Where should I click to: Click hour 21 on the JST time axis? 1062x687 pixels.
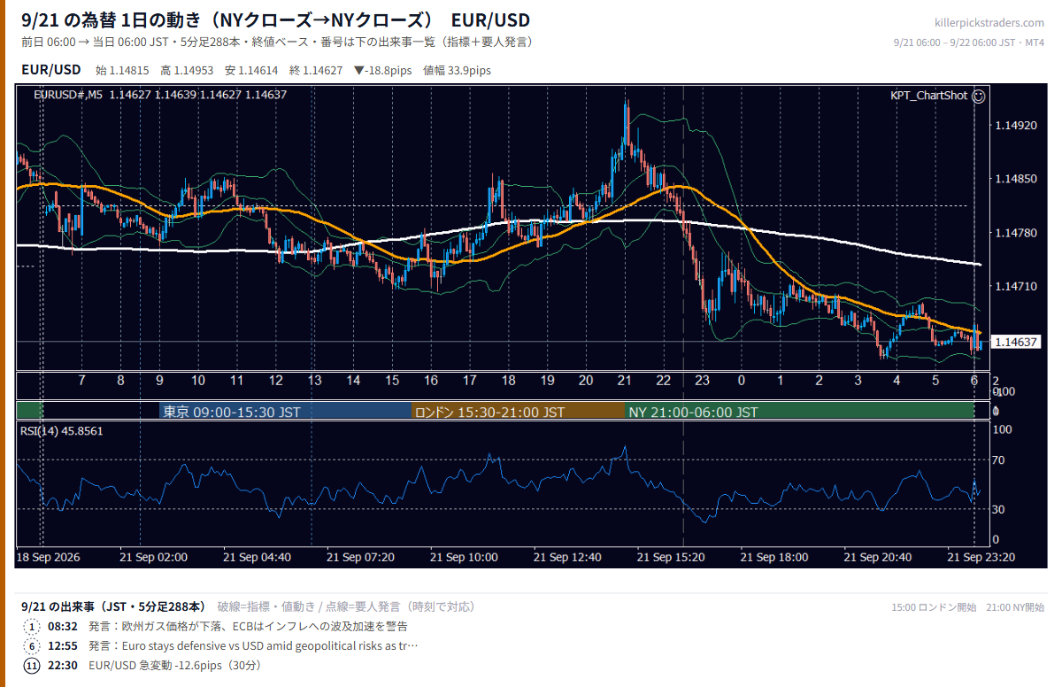(x=625, y=380)
